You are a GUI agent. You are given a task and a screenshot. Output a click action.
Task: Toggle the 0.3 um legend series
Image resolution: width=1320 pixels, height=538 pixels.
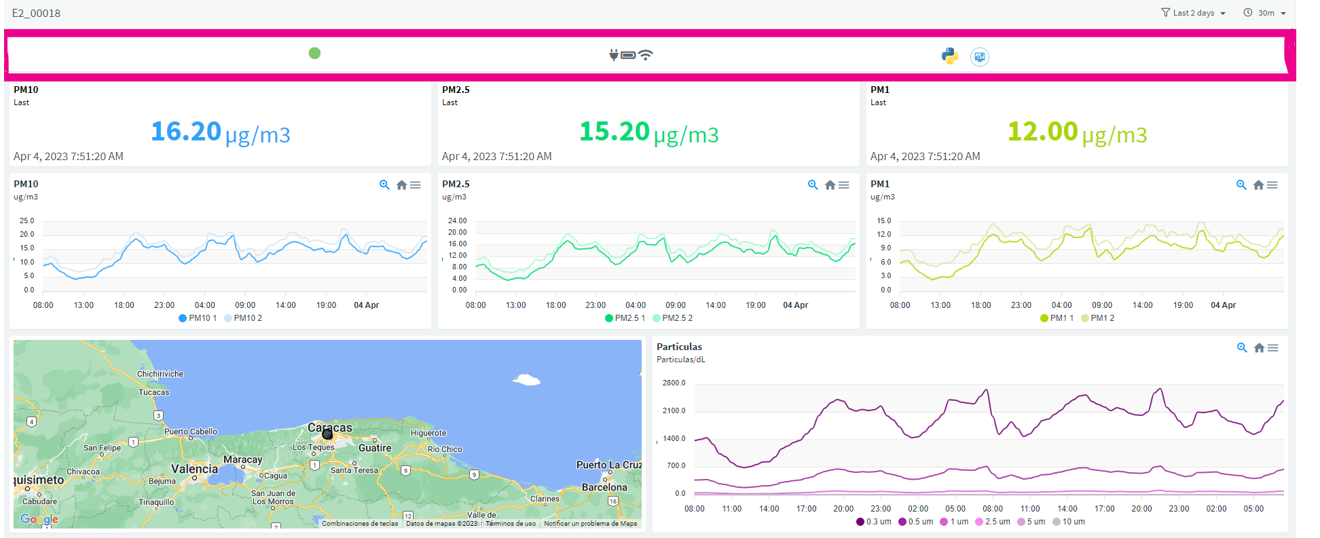pos(874,522)
